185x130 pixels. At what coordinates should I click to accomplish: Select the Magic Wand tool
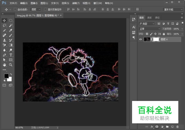[11, 25]
